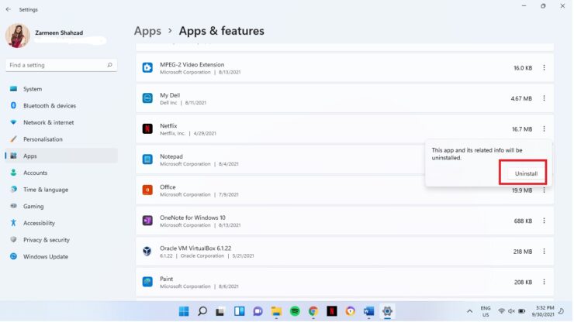Open Time & language settings

click(61, 190)
